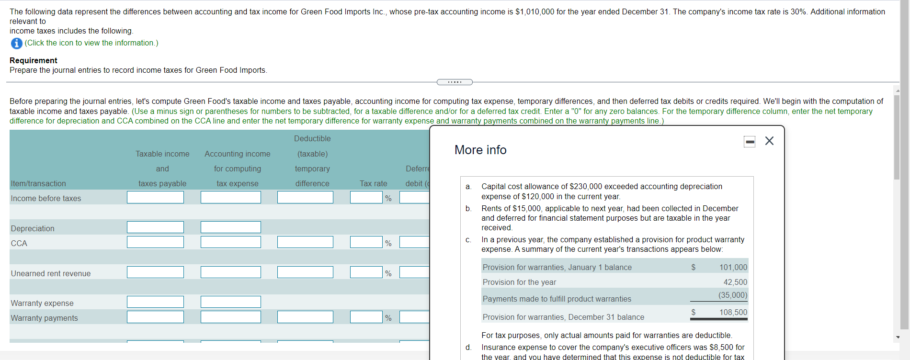Click the 'Depreciation' row label

point(33,228)
